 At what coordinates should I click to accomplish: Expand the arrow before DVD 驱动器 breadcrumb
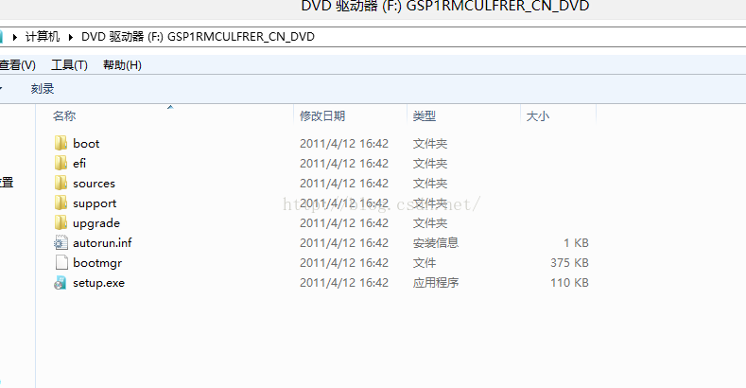pyautogui.click(x=71, y=37)
